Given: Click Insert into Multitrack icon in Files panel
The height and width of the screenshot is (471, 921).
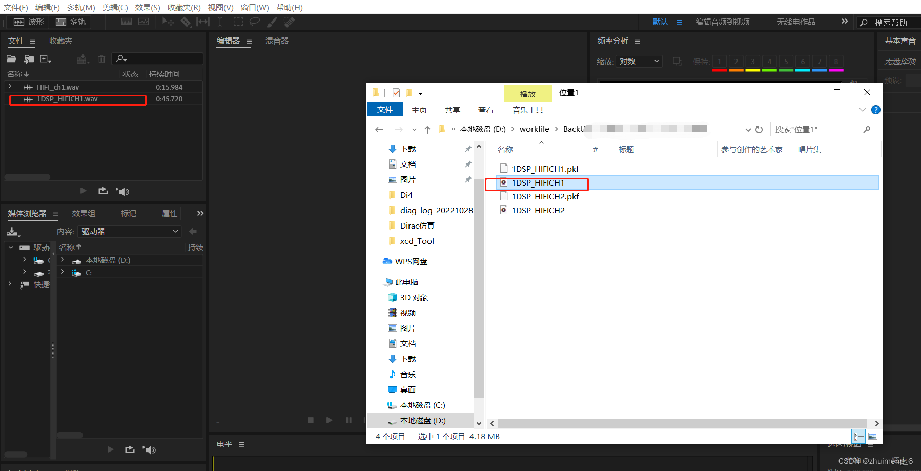Looking at the screenshot, I should (x=83, y=59).
